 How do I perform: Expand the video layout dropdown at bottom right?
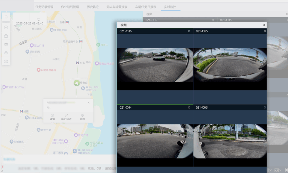point(278,170)
